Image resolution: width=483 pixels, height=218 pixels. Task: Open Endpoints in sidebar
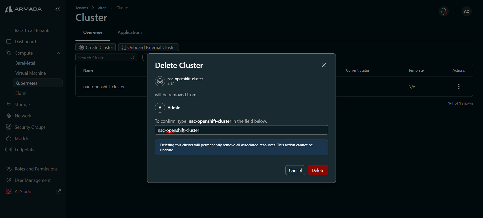click(24, 150)
